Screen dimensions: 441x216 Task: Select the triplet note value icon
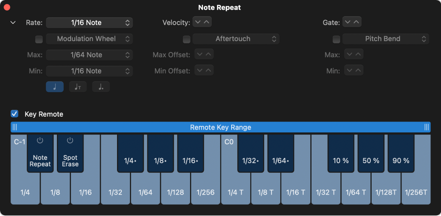point(78,87)
